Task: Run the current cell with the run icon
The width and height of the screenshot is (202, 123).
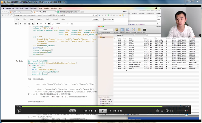Action: pos(45,24)
